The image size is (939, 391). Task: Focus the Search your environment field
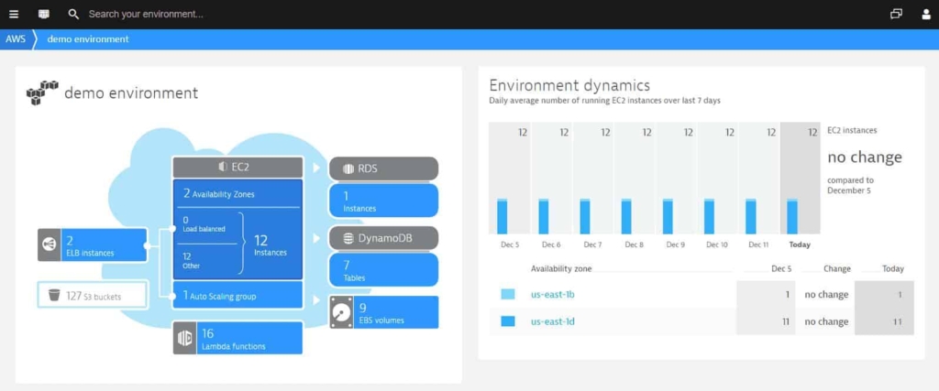click(146, 15)
